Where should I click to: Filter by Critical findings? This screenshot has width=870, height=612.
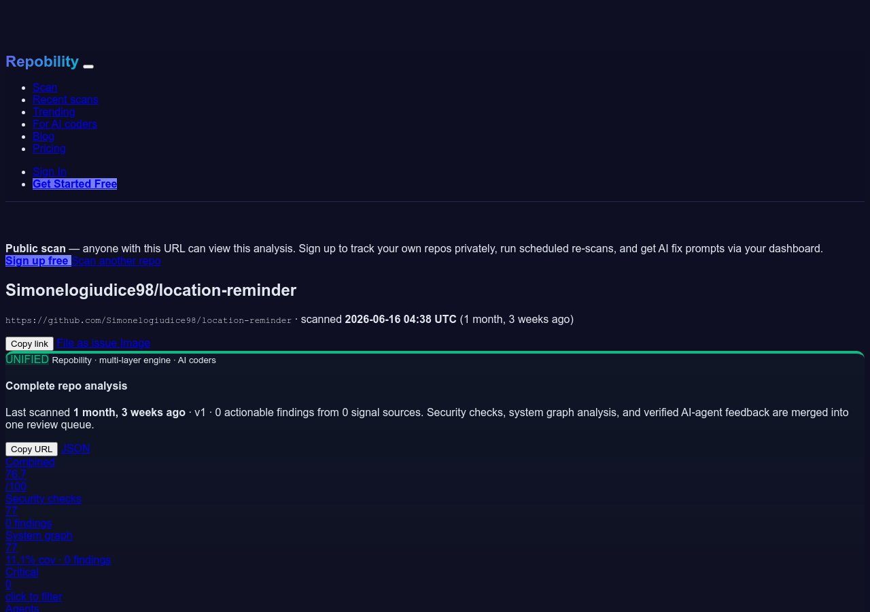(x=34, y=584)
